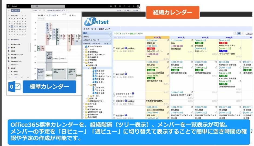Open the Outlook people icon at sidebar bottom
The image size is (254, 146).
pyautogui.click(x=22, y=78)
